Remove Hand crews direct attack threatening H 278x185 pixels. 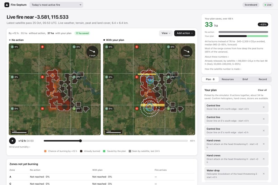coord(264,159)
